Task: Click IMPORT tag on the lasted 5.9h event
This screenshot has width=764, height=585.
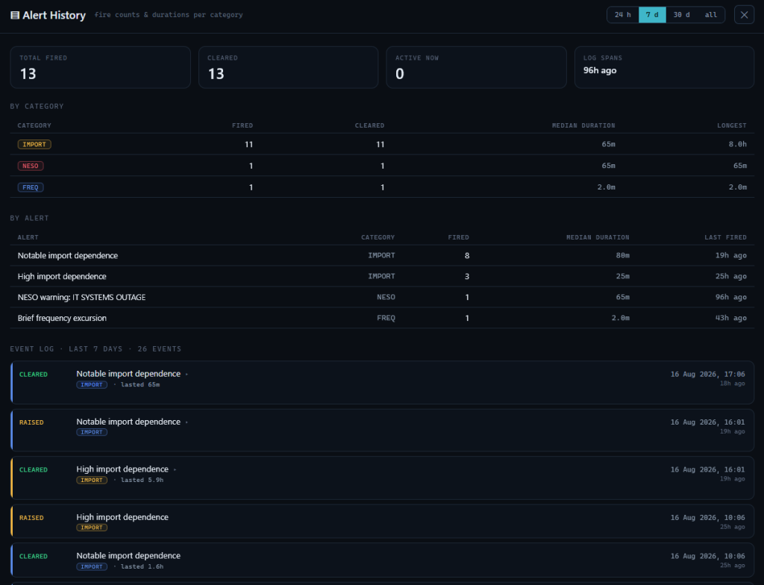Action: coord(92,481)
